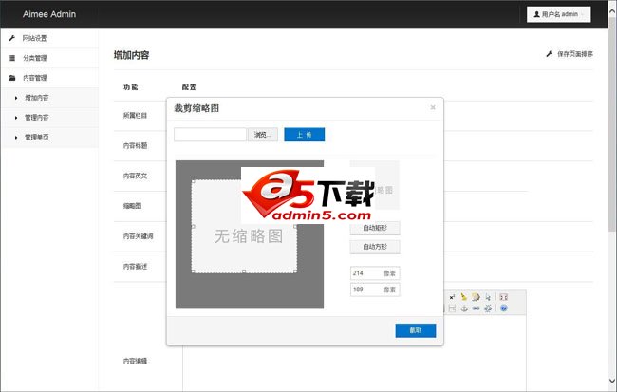The image size is (617, 392).
Task: Expand the 管理单页 arrow in sidebar
Action: (16, 138)
